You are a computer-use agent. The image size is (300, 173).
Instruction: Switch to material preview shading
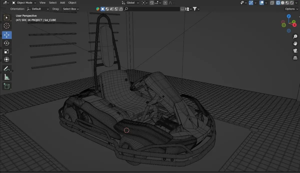pyautogui.click(x=287, y=3)
